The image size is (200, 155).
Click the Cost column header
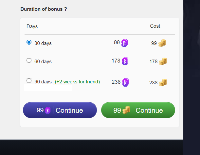[155, 26]
